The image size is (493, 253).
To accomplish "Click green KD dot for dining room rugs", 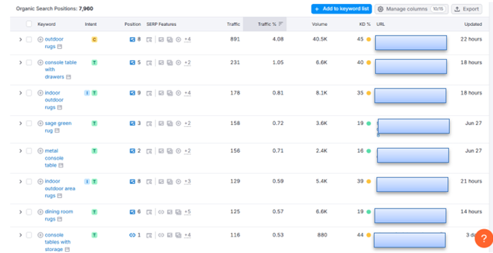I will (369, 212).
